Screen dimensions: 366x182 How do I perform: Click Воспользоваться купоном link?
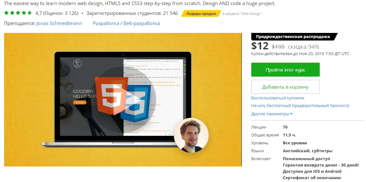coord(278,98)
